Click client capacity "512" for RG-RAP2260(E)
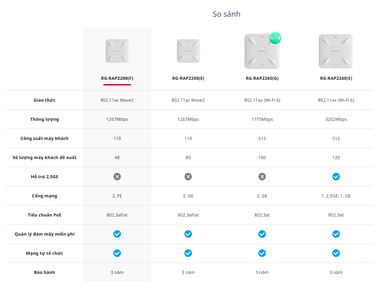The height and width of the screenshot is (289, 382). point(336,138)
